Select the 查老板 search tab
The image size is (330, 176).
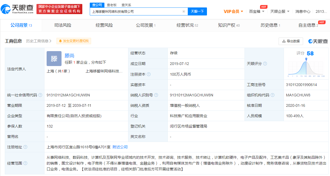click(x=112, y=5)
